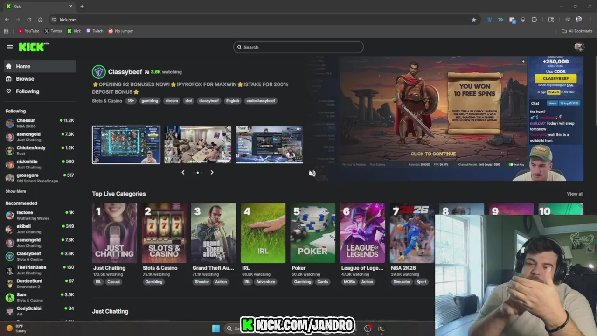Select the MOBA tag under League of Legends
This screenshot has height=336, width=597.
click(x=349, y=282)
